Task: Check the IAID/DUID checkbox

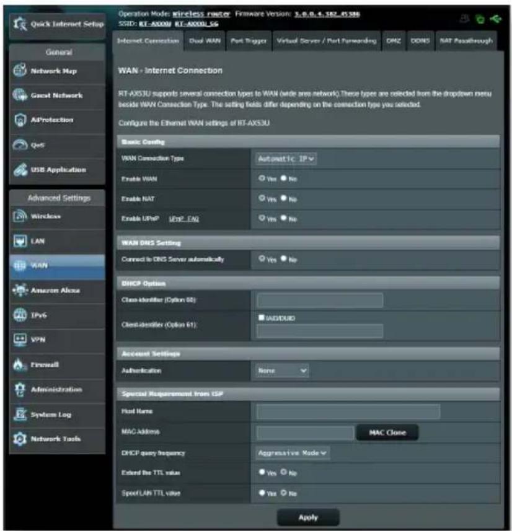Action: (x=261, y=317)
